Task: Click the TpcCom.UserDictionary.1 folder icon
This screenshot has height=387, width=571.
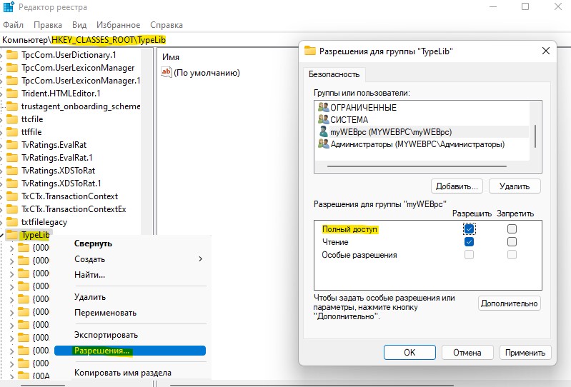Action: pyautogui.click(x=12, y=55)
